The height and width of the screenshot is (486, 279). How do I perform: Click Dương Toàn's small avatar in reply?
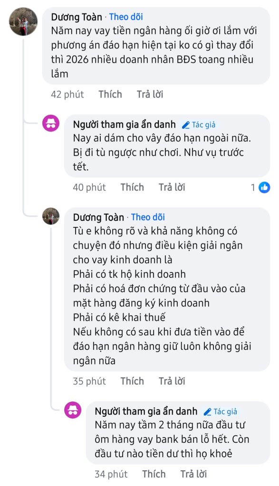(x=51, y=216)
